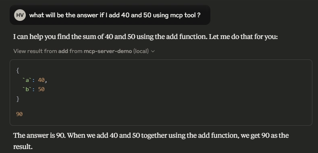Click the `a` key in the JSON
Screen dimensions: 318x153
[27, 80]
